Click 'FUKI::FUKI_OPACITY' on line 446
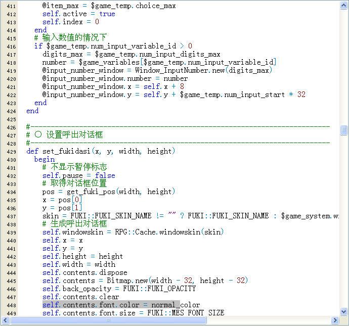Screen dimensions: 349x326 (159, 289)
